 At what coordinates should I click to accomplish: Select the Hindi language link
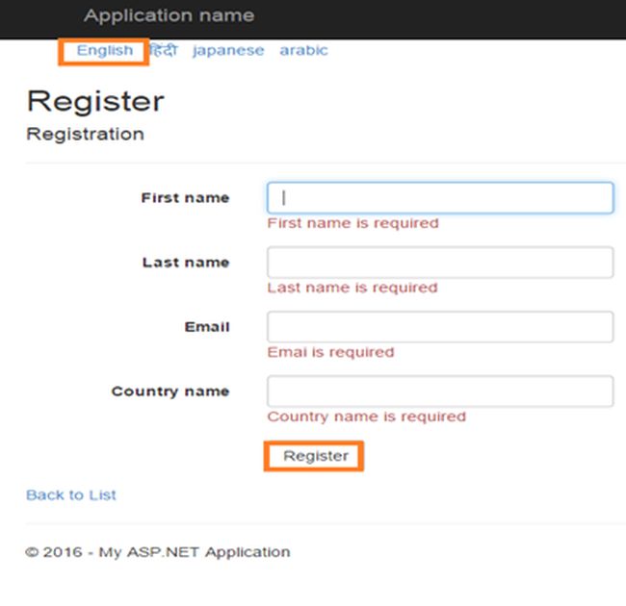tap(163, 50)
